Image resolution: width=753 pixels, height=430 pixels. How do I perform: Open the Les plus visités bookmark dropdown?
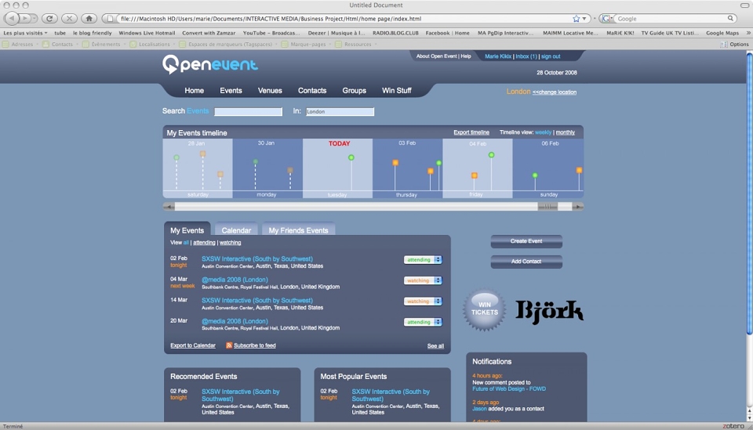(25, 33)
